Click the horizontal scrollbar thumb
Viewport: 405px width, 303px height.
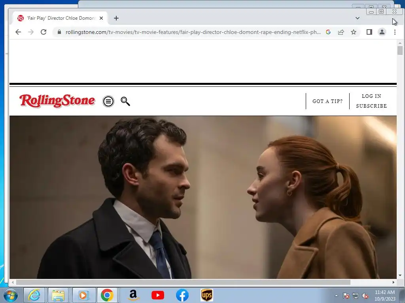point(183,282)
